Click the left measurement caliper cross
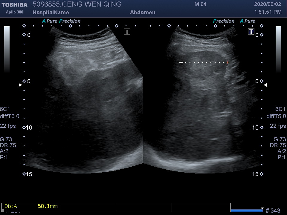 pos(181,62)
